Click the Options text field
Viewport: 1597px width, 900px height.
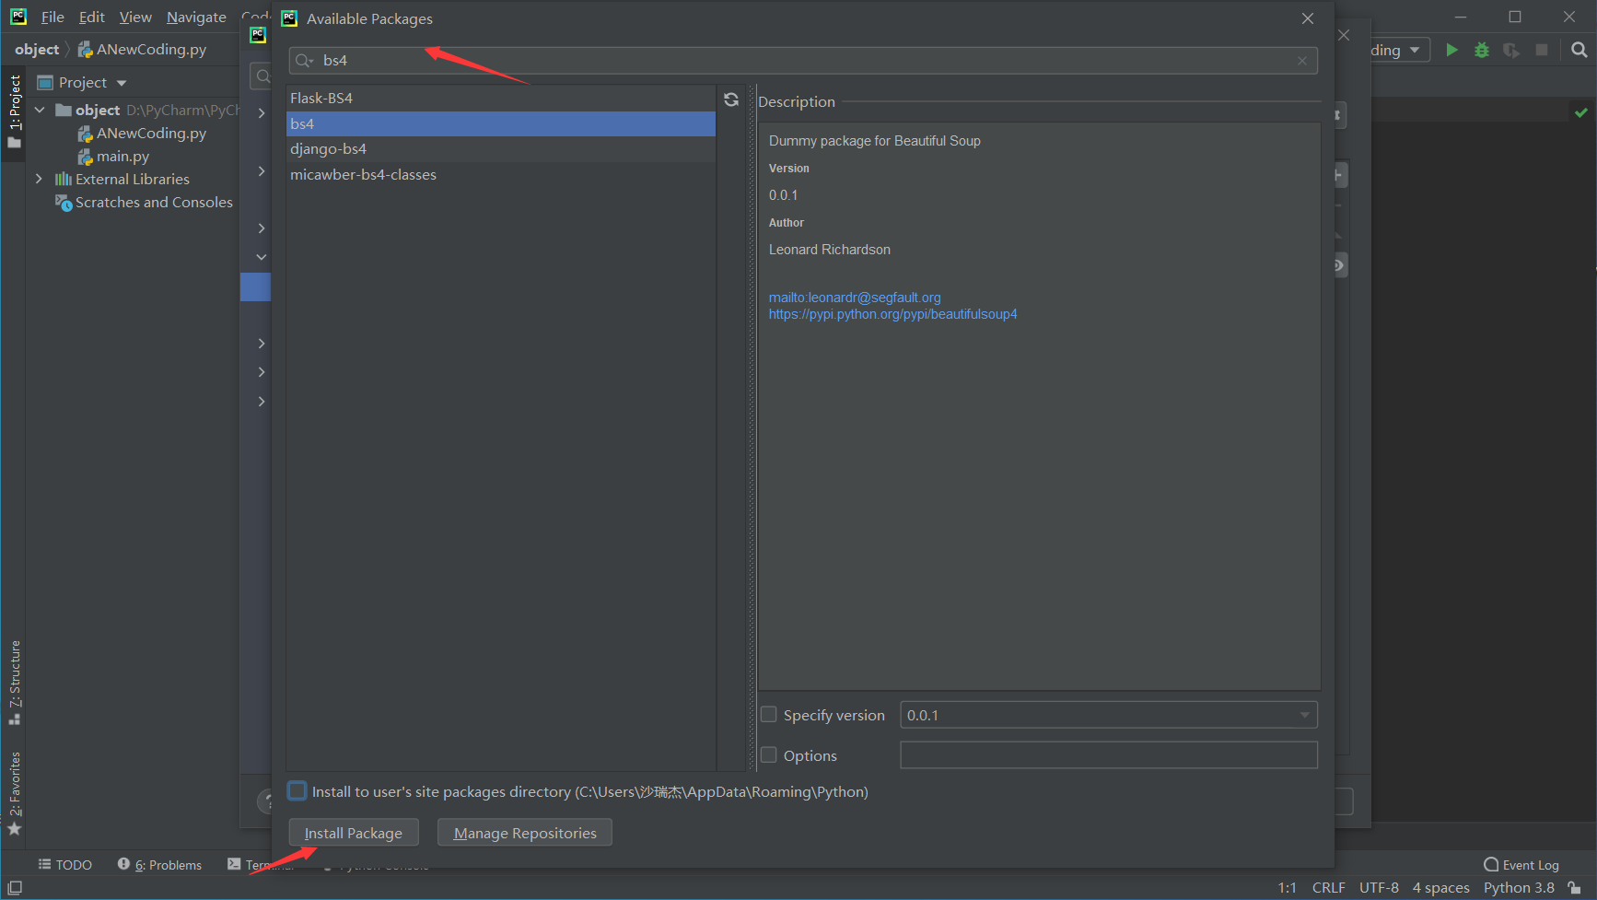pyautogui.click(x=1109, y=755)
